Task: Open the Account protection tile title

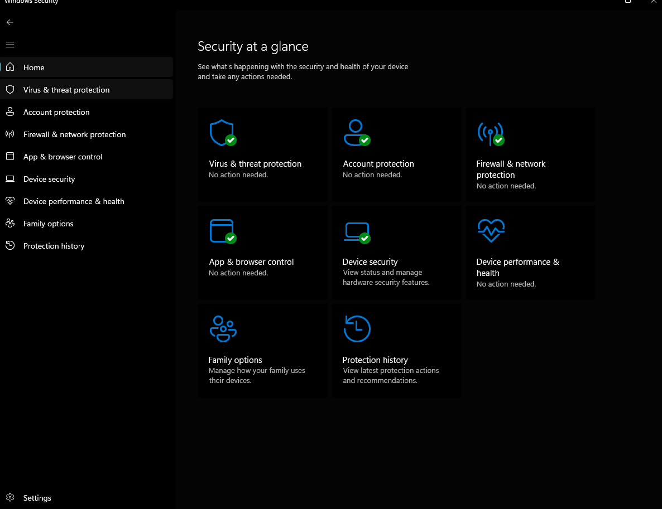Action: (x=378, y=163)
